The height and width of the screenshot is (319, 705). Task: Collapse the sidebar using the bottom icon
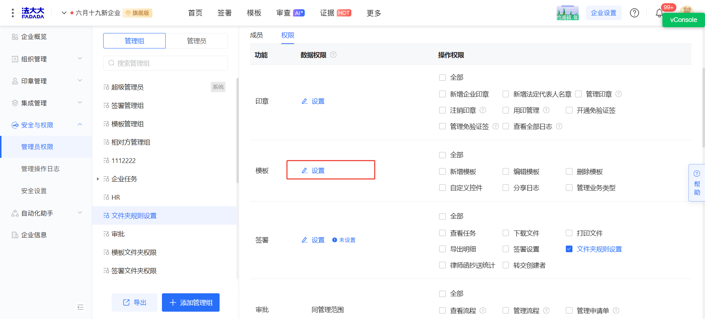(x=80, y=307)
